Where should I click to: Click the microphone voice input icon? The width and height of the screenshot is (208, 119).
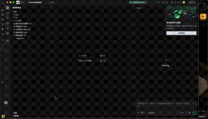click(x=190, y=113)
